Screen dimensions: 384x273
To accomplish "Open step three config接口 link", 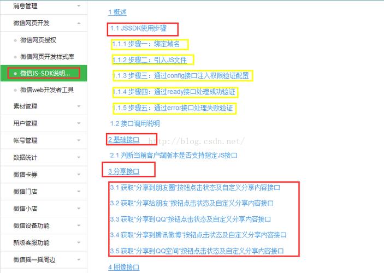I will [181, 76].
